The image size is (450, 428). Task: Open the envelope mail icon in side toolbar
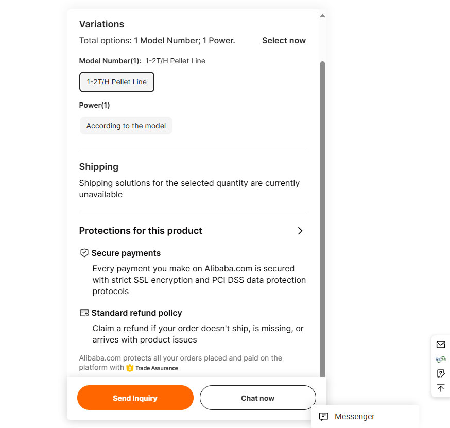pyautogui.click(x=440, y=345)
